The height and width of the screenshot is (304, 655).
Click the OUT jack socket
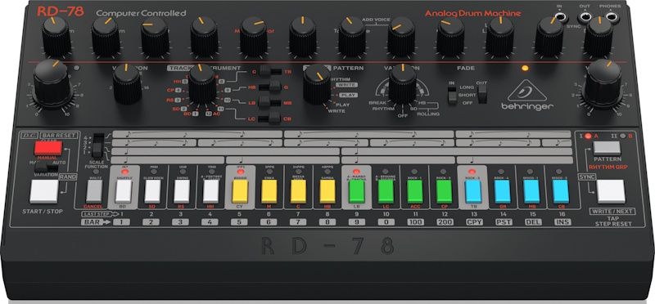click(585, 16)
